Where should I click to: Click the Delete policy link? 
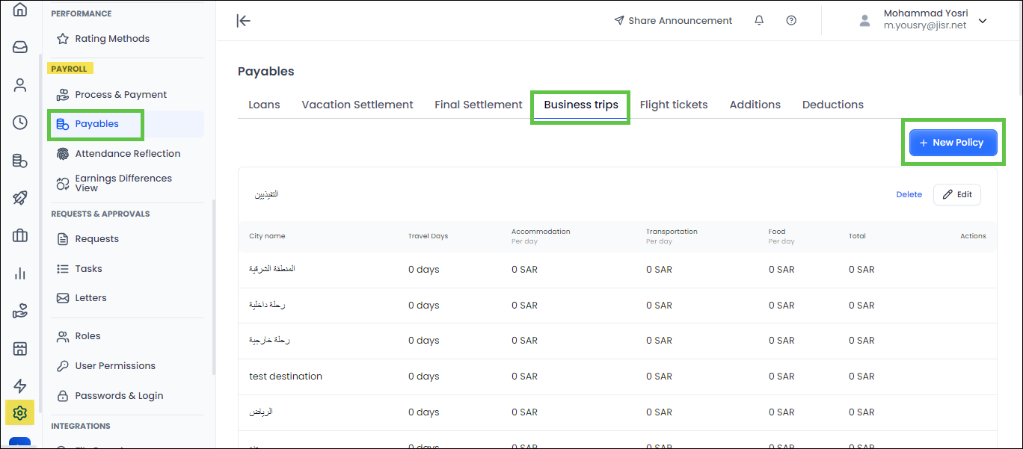pyautogui.click(x=909, y=194)
